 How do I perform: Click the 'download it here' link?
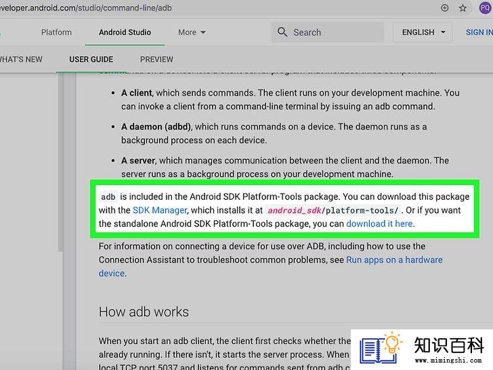pos(379,224)
